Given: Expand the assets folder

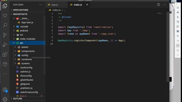Looking at the screenshot, I should coord(27,47).
